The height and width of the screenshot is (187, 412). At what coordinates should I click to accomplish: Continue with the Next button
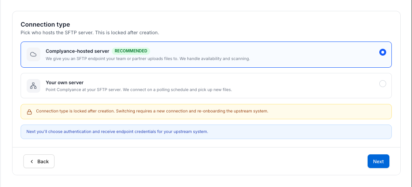click(379, 161)
